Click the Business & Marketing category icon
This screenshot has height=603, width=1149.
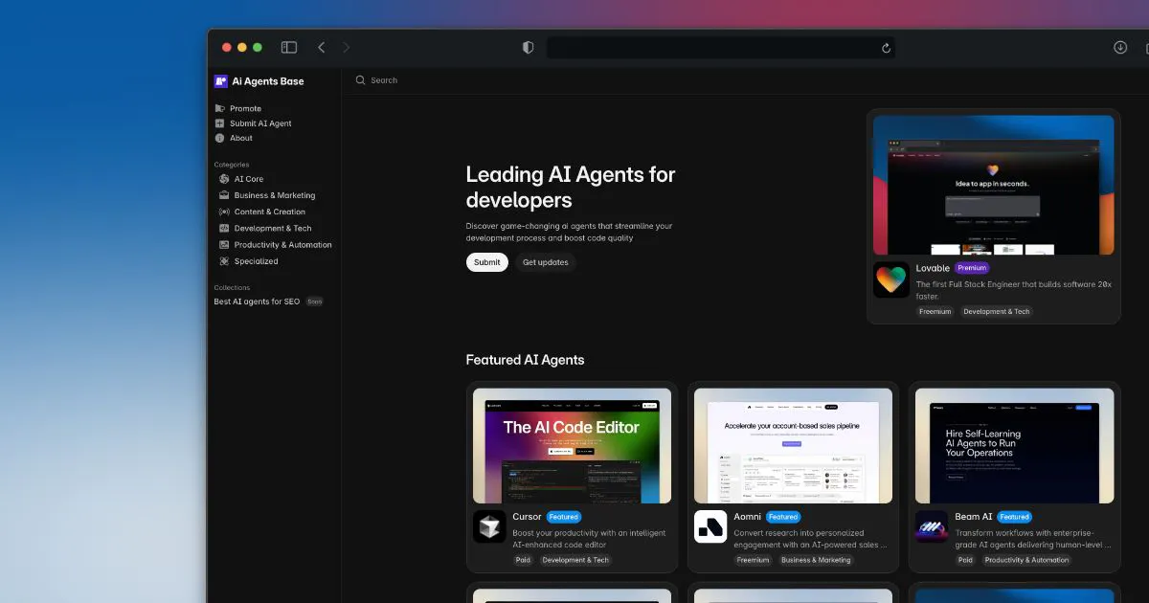(224, 195)
